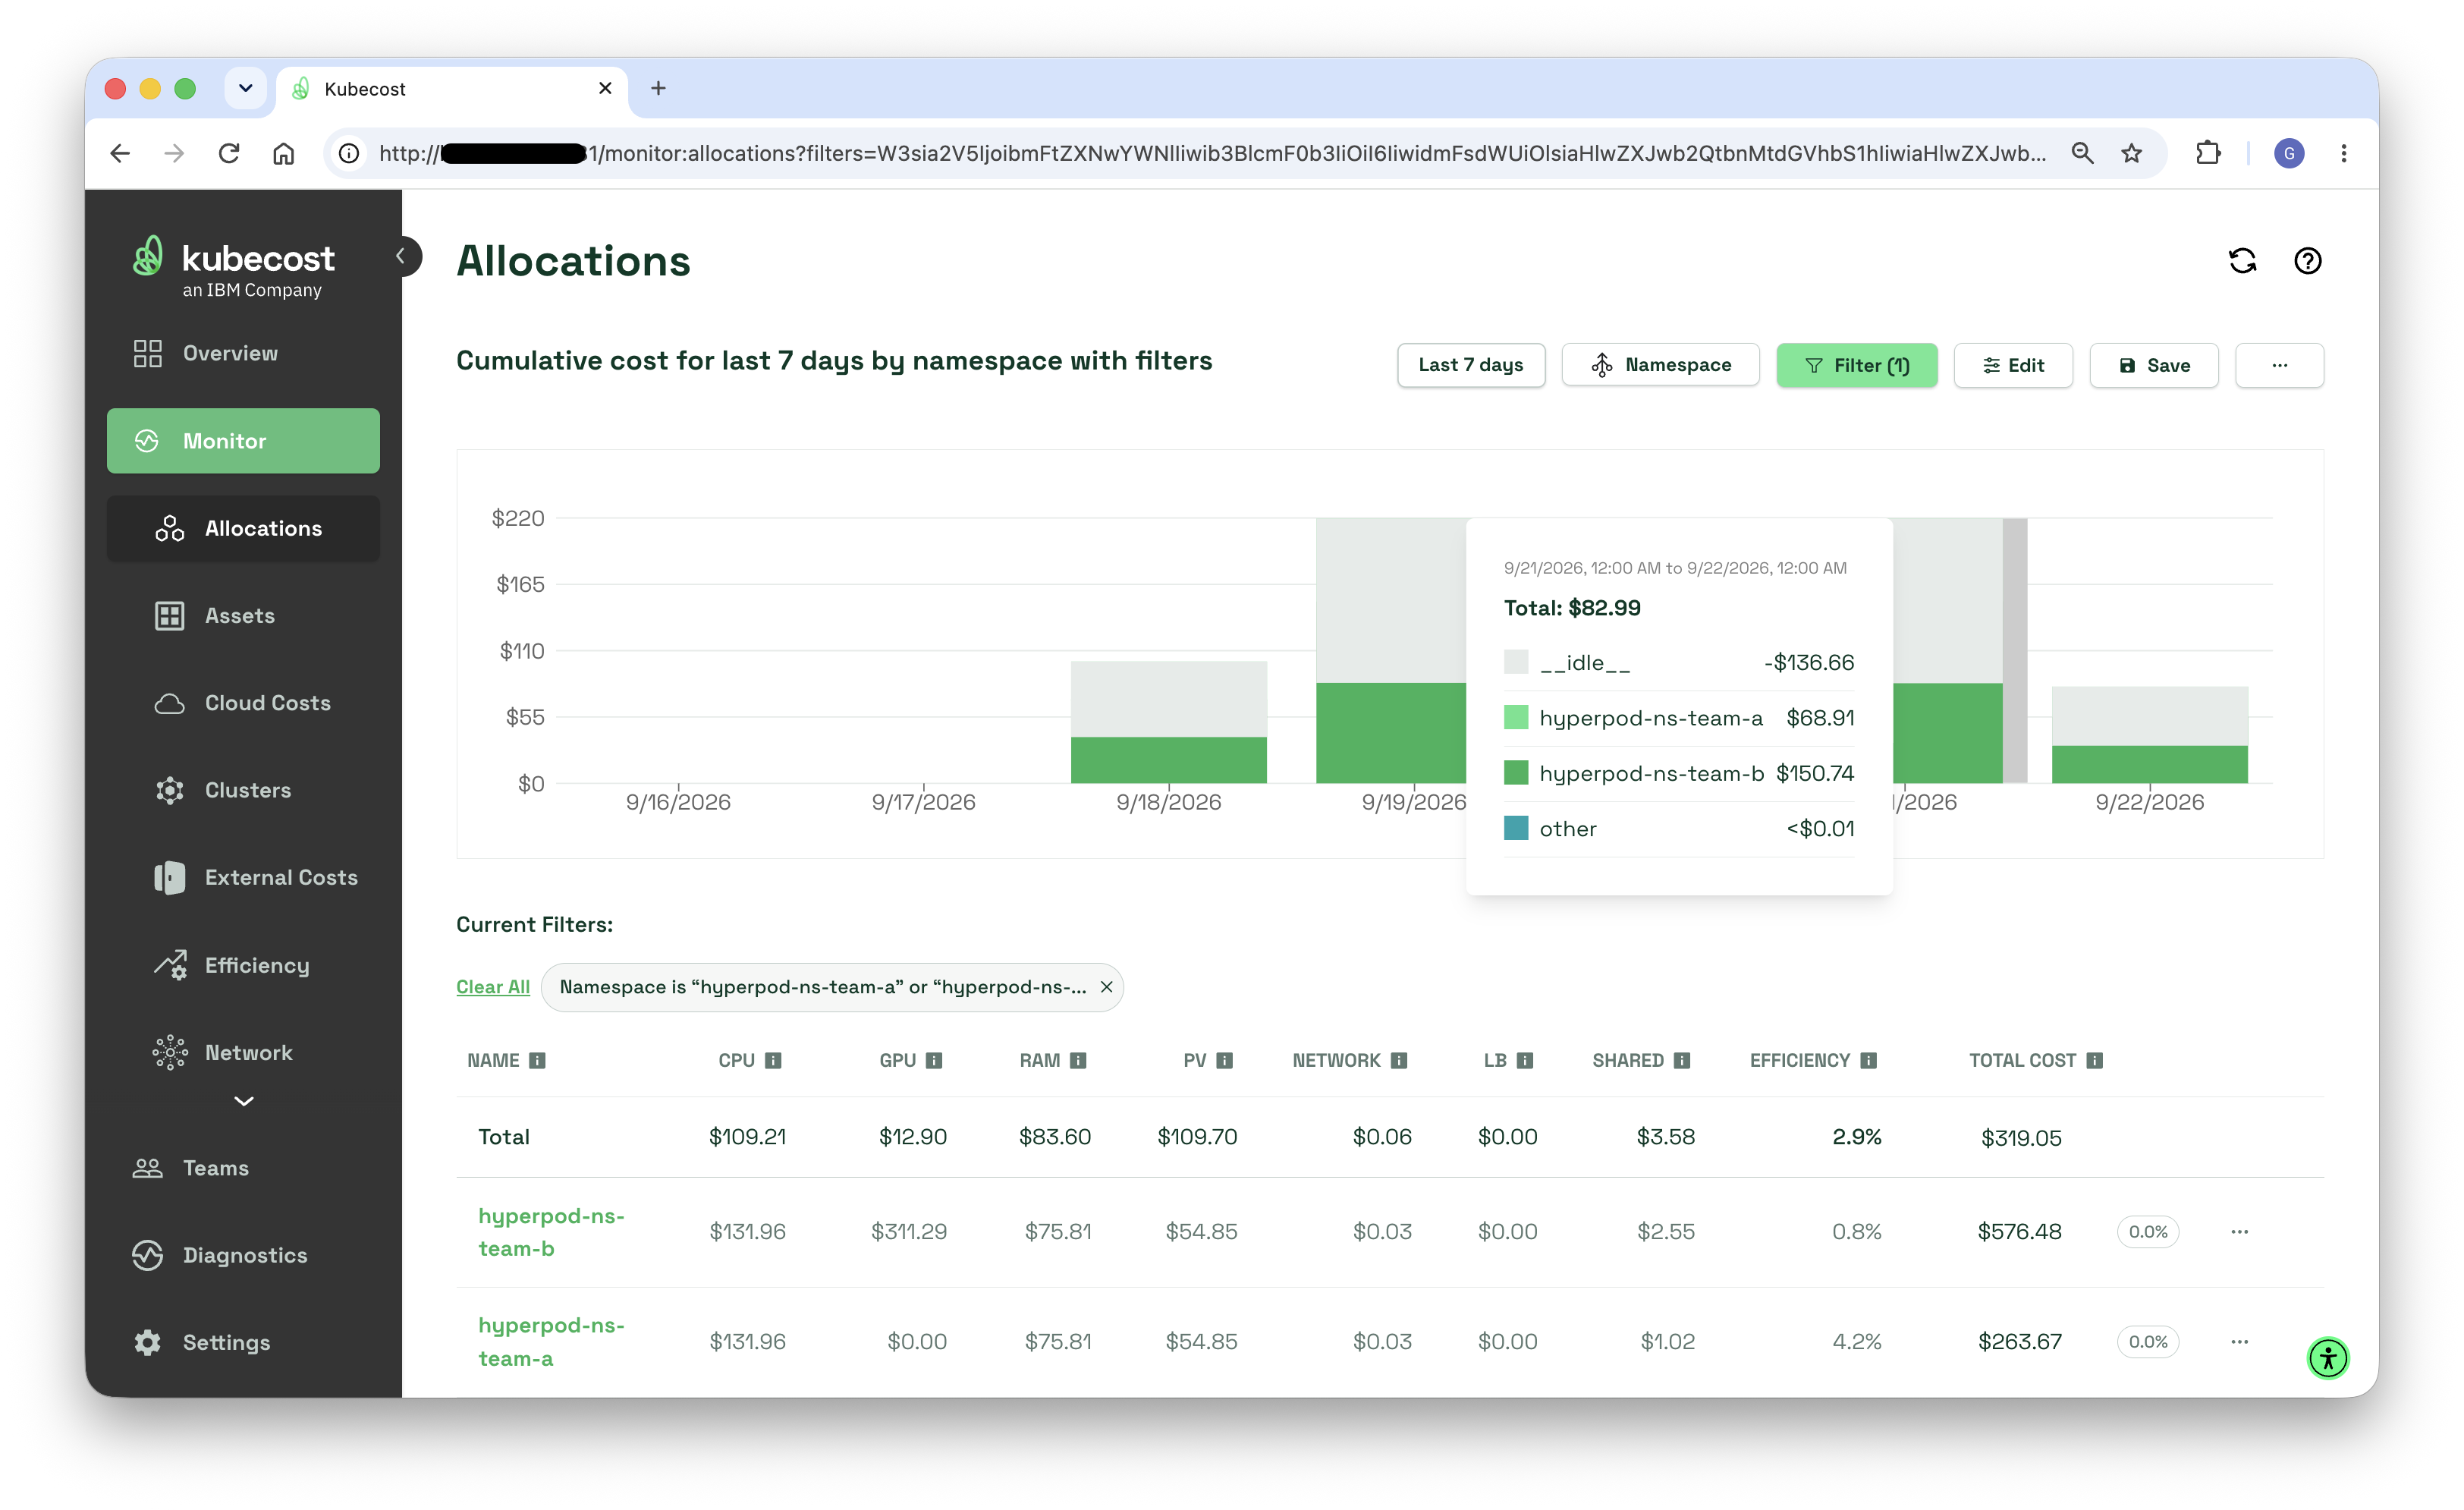Click the LB column info icon
This screenshot has width=2464, height=1510.
point(1525,1060)
